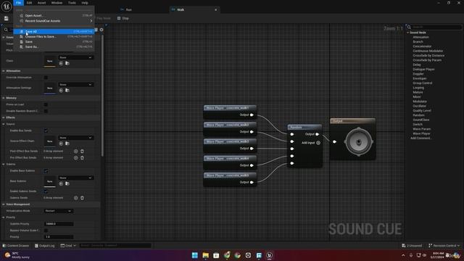The height and width of the screenshot is (261, 464).
Task: Collapse the Voice Management section
Action: point(4,204)
